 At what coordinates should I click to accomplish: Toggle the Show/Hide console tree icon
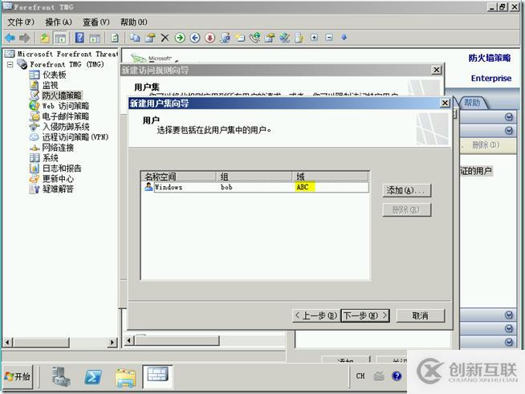(x=60, y=38)
